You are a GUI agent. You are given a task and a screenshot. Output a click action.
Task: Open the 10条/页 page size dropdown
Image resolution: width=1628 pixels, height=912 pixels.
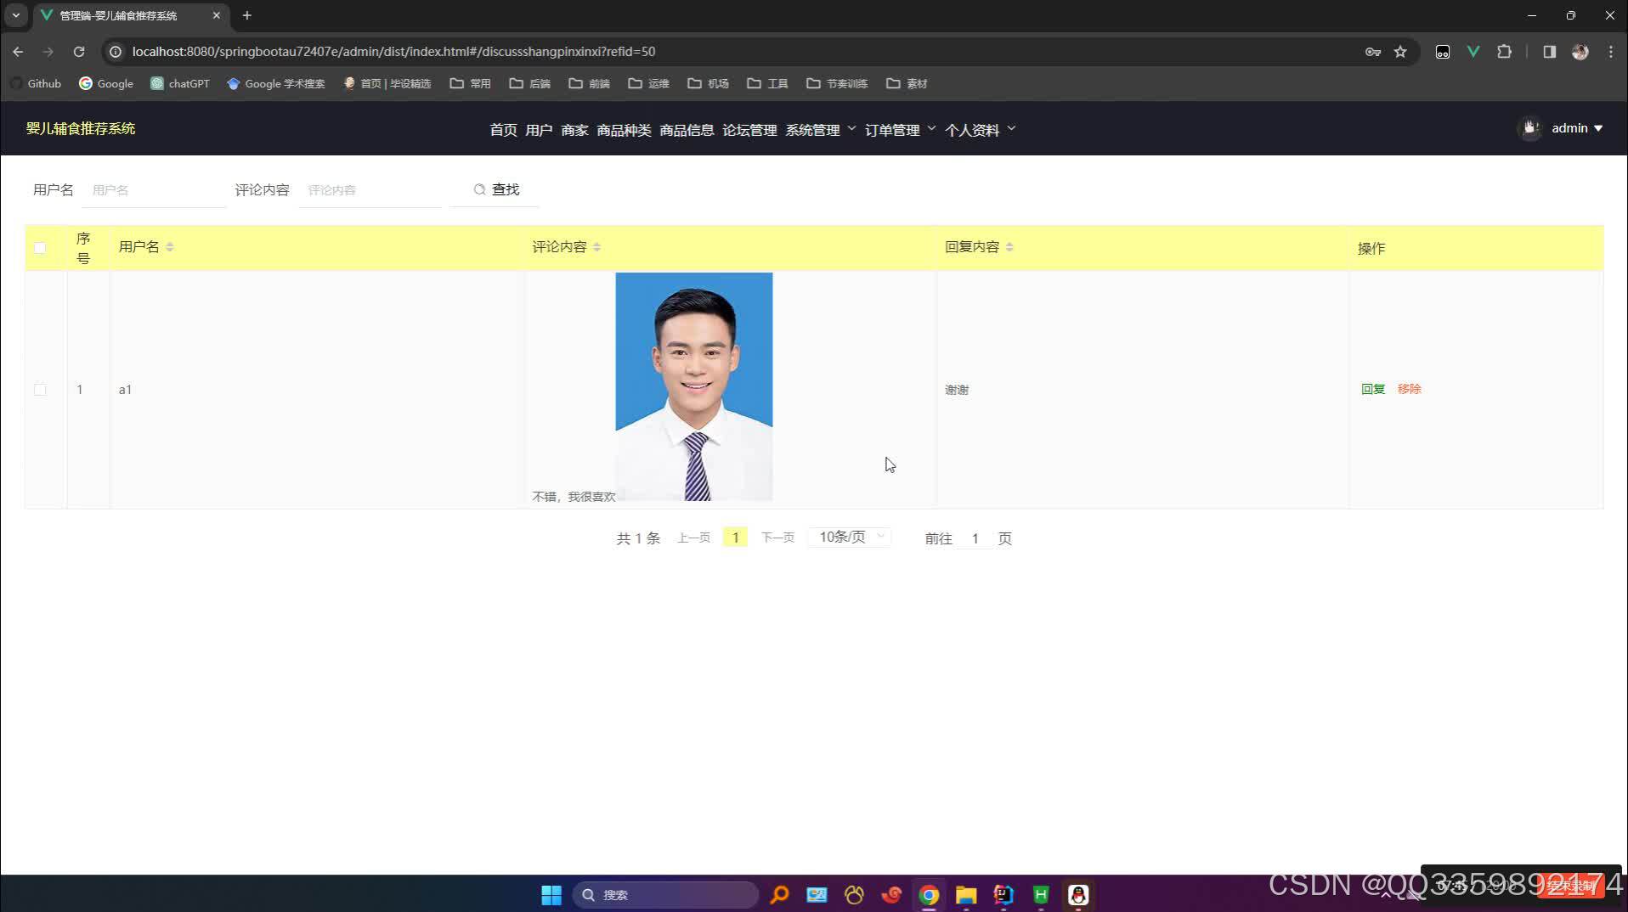850,537
